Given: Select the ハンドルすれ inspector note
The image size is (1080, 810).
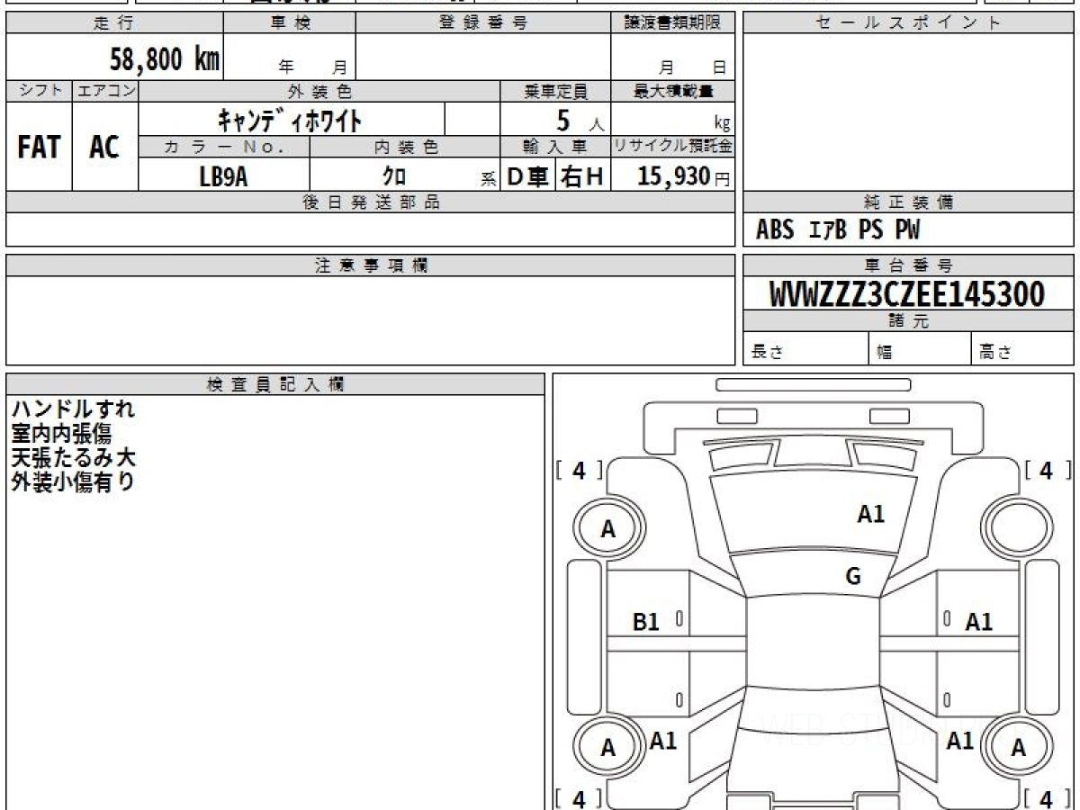Looking at the screenshot, I should point(73,409).
